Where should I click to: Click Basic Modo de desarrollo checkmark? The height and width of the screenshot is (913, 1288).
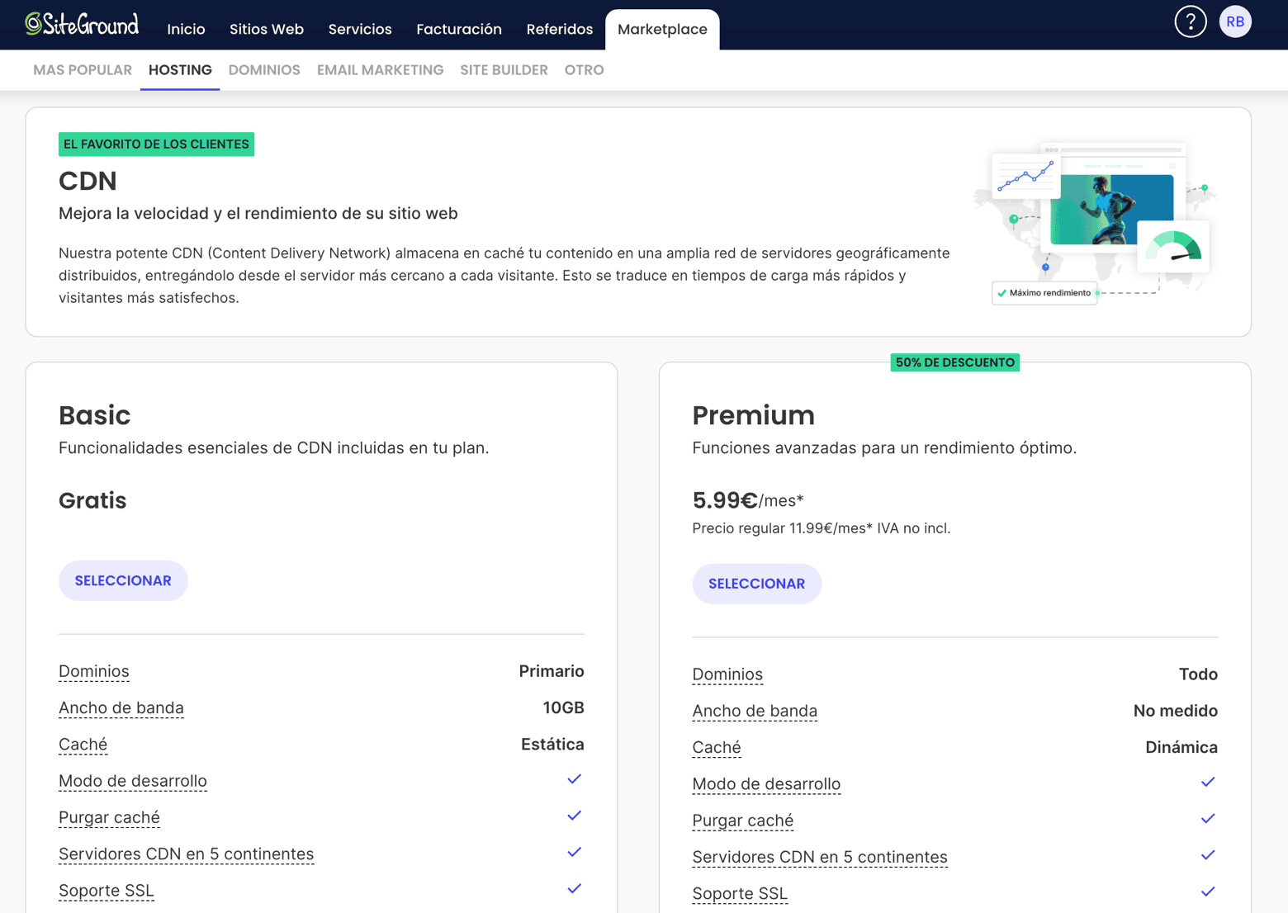(x=575, y=779)
